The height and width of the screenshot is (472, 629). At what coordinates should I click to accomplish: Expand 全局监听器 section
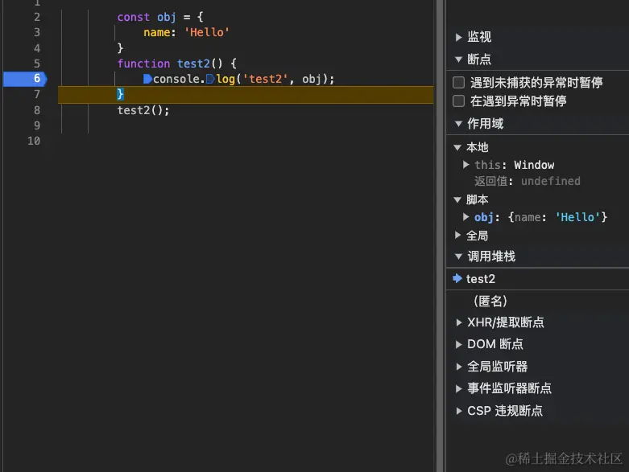(458, 367)
